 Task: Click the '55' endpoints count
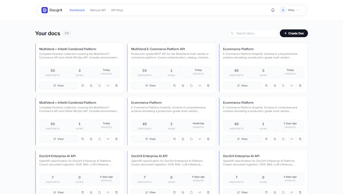pos(144,70)
